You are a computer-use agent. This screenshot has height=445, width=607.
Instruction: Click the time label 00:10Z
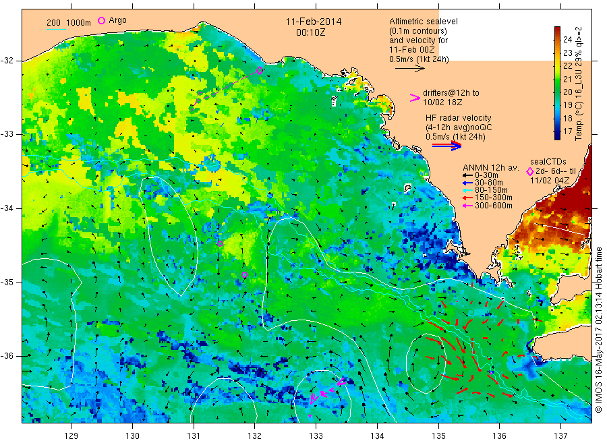(311, 32)
